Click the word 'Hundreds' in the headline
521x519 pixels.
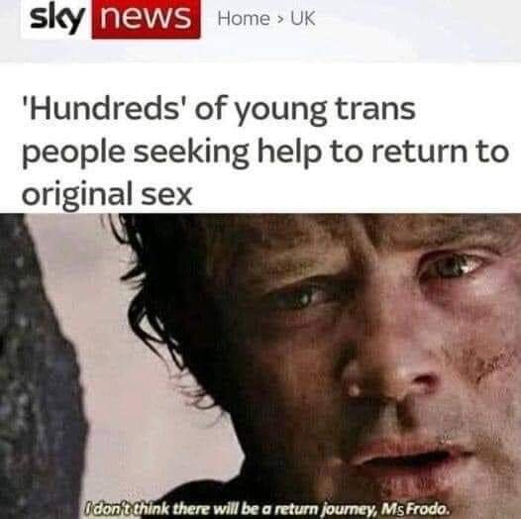(x=105, y=108)
